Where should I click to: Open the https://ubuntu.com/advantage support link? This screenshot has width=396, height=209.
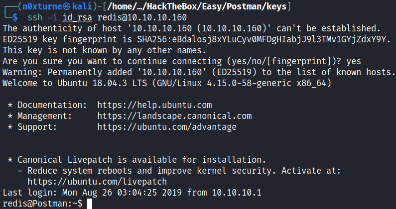pyautogui.click(x=167, y=127)
